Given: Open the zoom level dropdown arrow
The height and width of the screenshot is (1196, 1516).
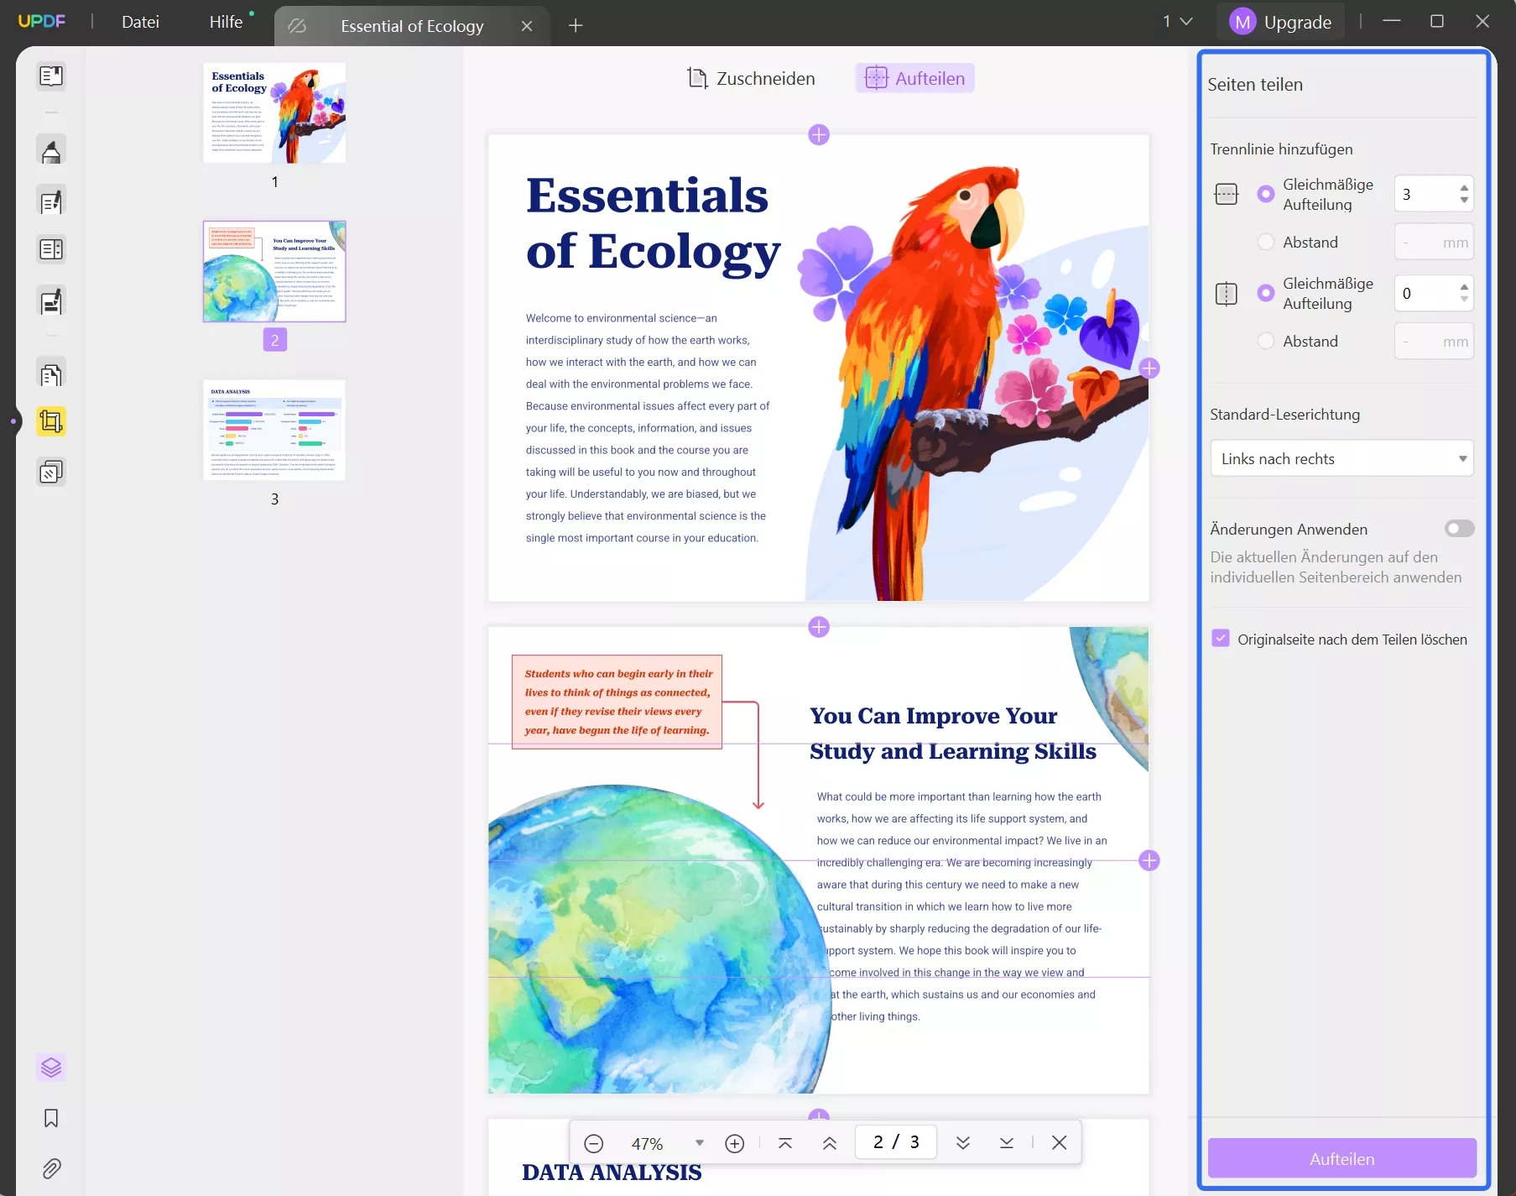Looking at the screenshot, I should pyautogui.click(x=700, y=1143).
